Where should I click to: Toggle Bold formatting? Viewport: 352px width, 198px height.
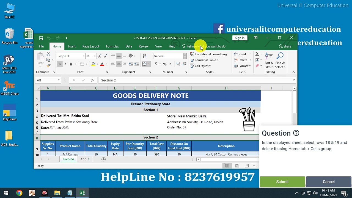tap(59, 64)
